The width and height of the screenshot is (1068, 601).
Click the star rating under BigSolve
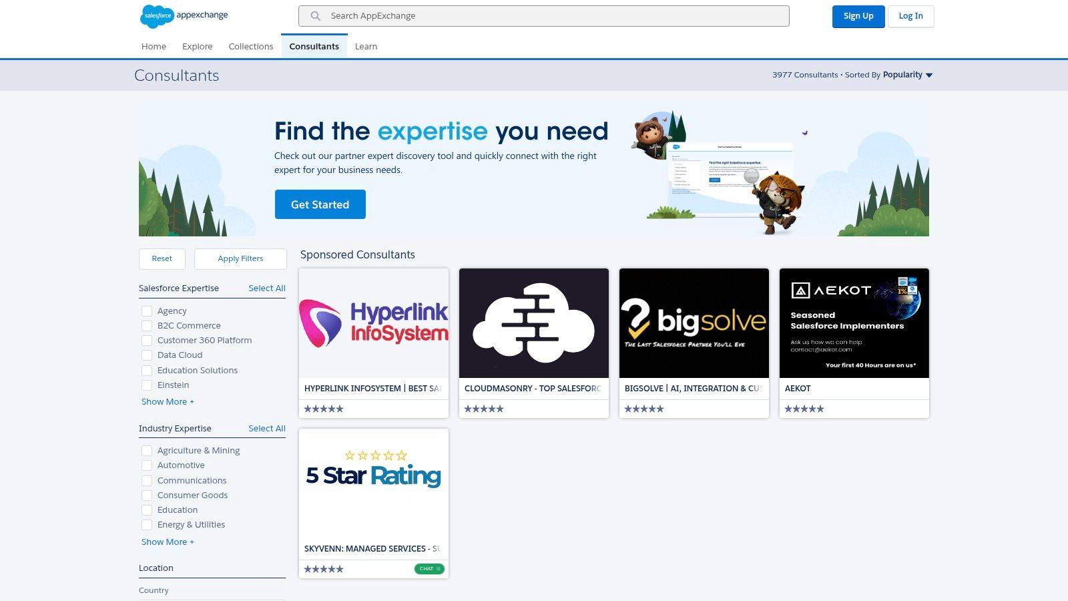[x=643, y=408]
